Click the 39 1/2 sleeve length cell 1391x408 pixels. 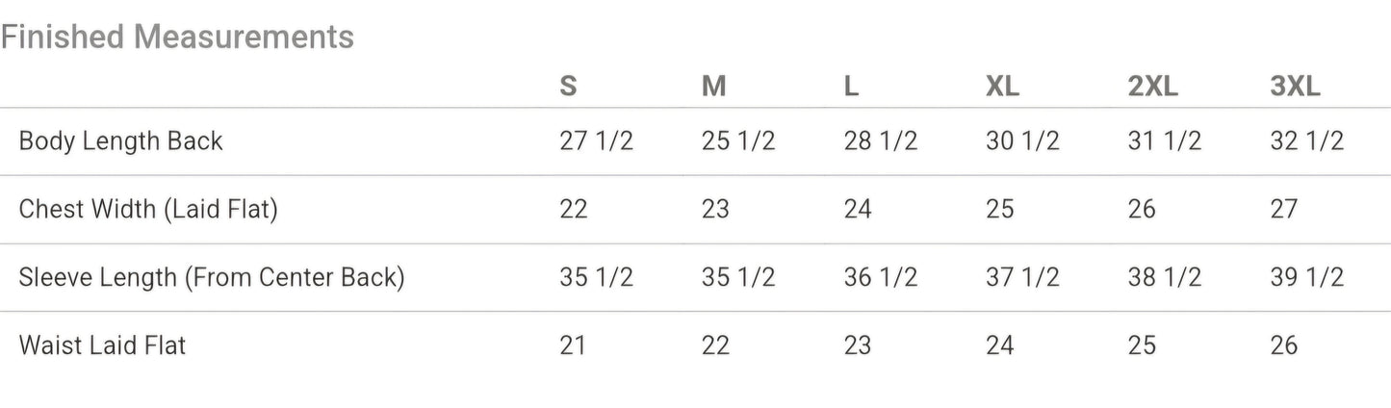[1306, 277]
